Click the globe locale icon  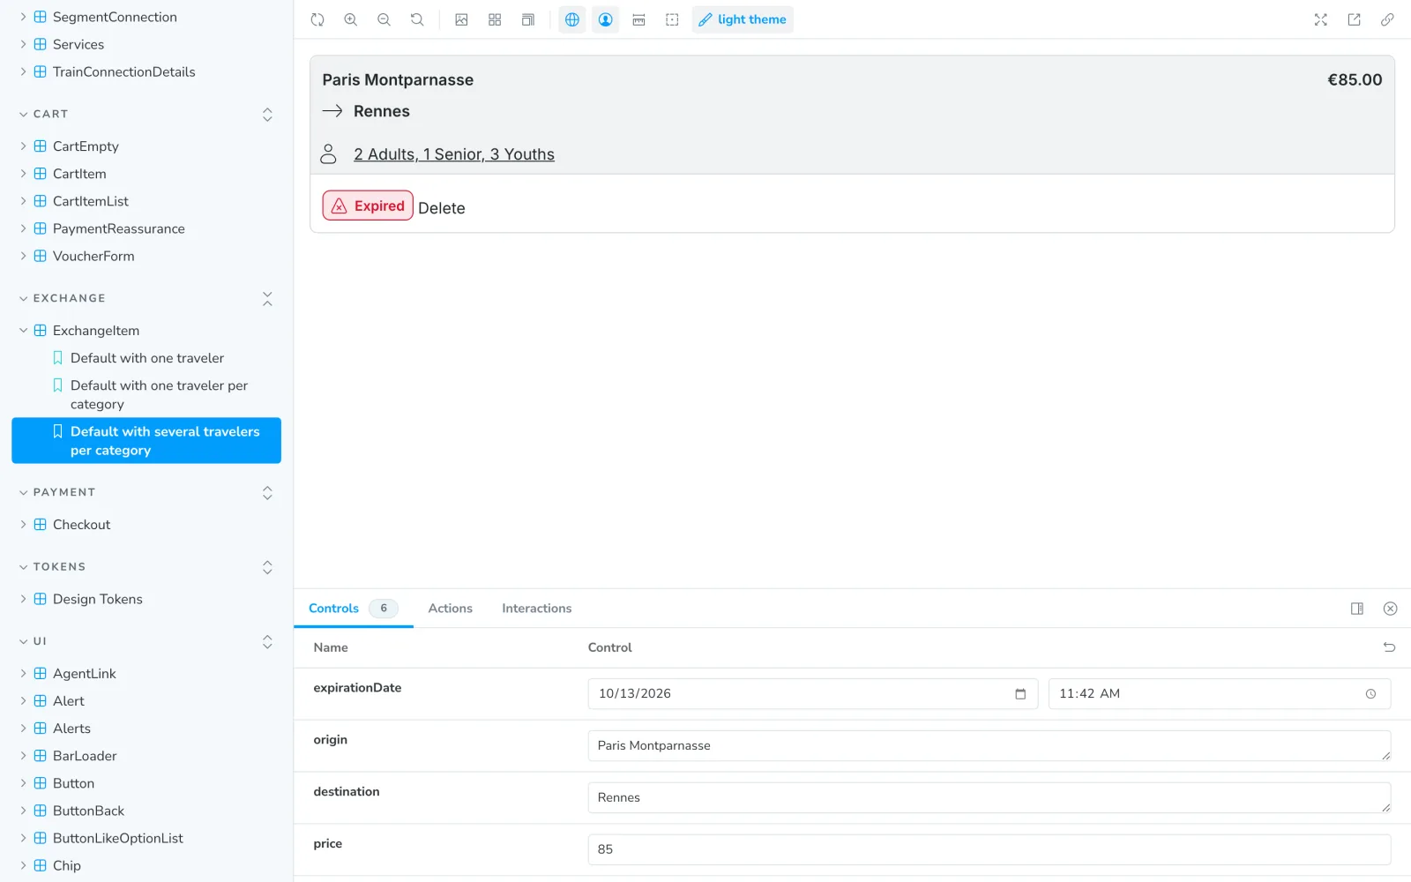click(572, 19)
